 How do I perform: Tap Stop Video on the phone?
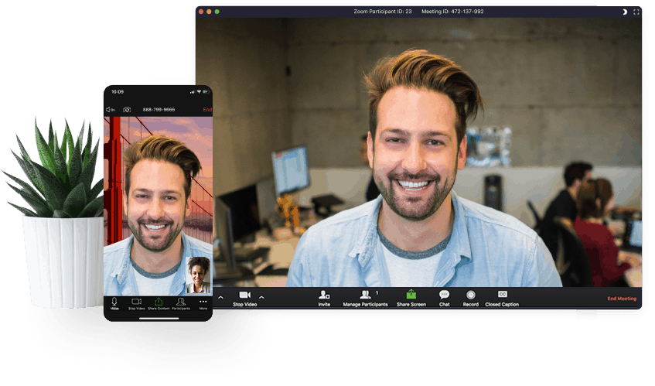point(136,302)
